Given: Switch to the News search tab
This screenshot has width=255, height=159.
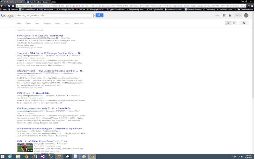Looking at the screenshot, I should (37, 23).
